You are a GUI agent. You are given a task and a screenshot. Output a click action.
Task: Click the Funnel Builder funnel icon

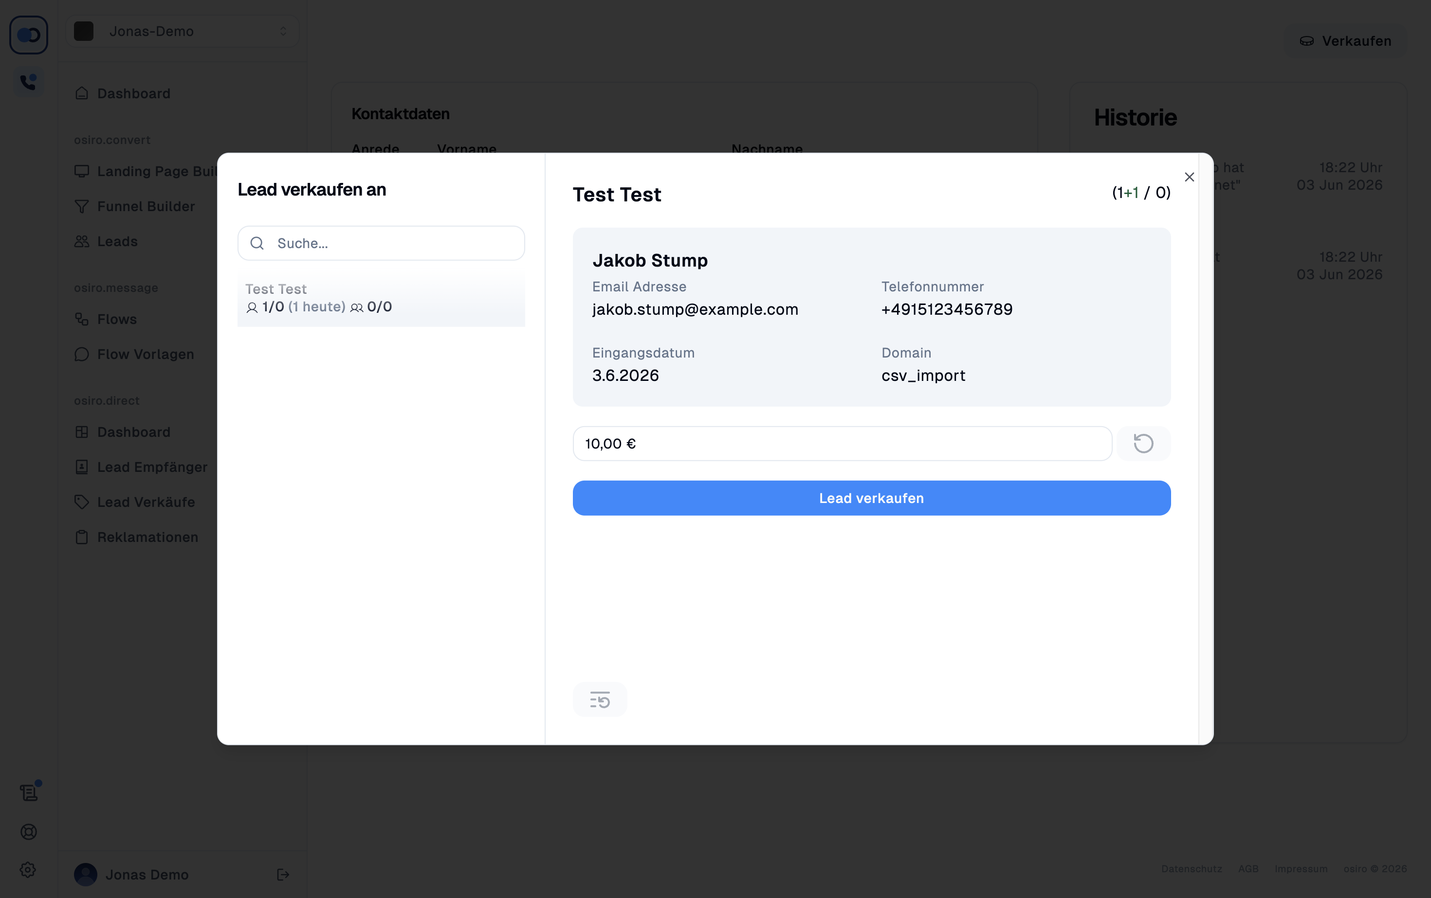[81, 206]
